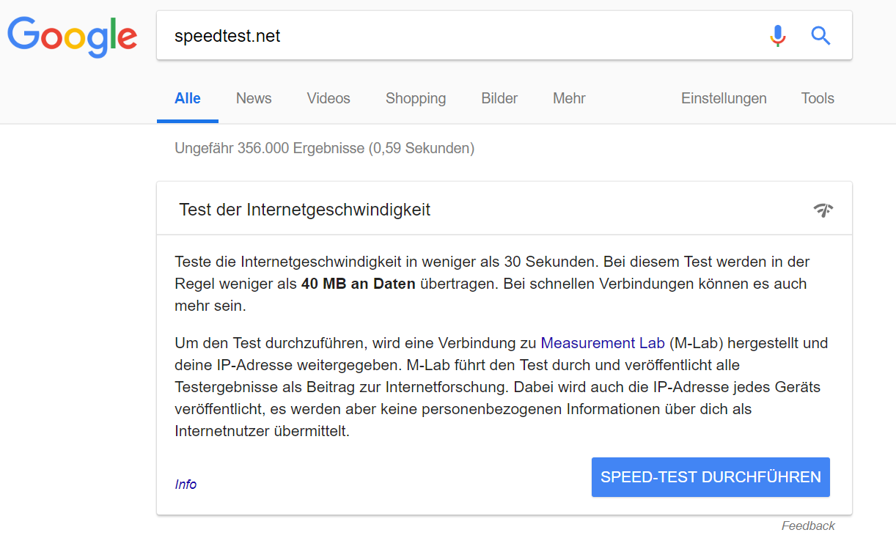The width and height of the screenshot is (896, 549).
Task: Select the active Alle tab
Action: click(x=187, y=97)
